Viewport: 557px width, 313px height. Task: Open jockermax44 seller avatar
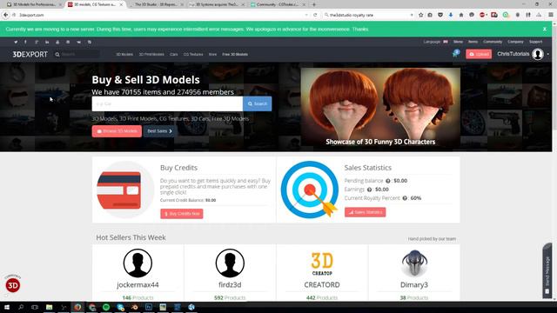138,263
